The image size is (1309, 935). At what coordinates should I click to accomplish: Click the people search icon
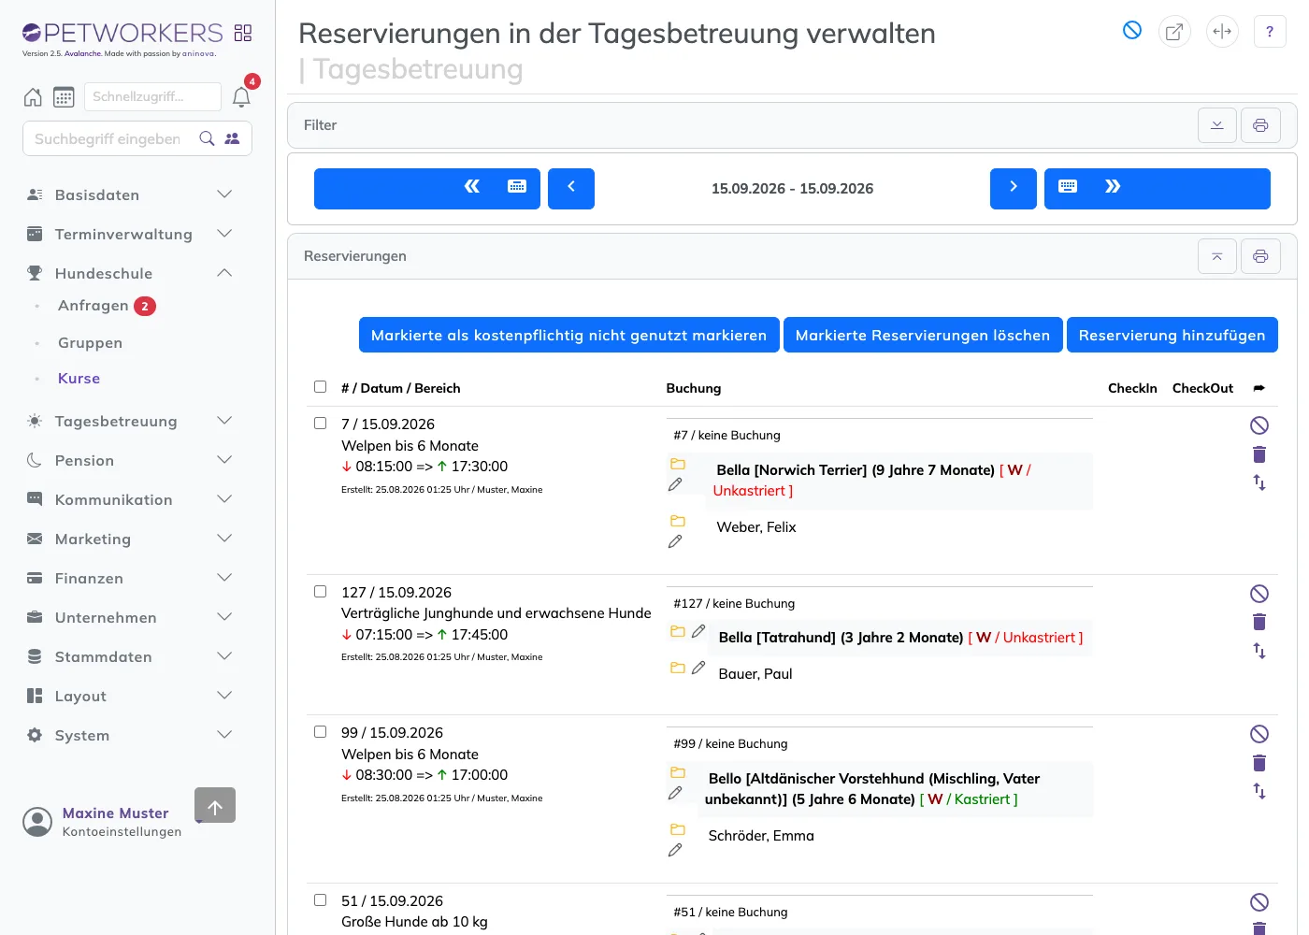point(233,138)
